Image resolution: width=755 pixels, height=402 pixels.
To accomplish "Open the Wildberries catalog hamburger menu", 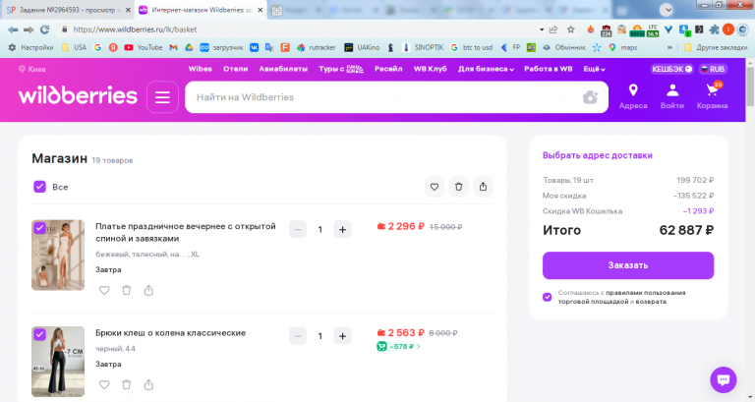I will 162,97.
